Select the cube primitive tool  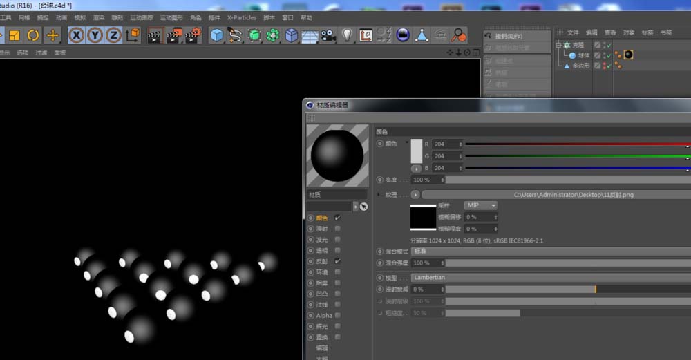(x=217, y=35)
